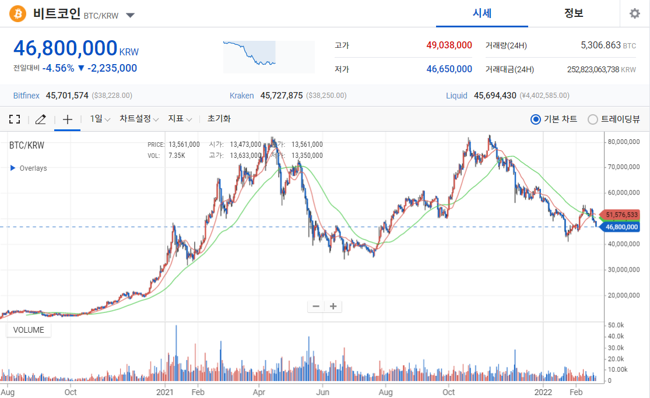
Task: Activate the crosshair cursor tool
Action: coord(68,119)
